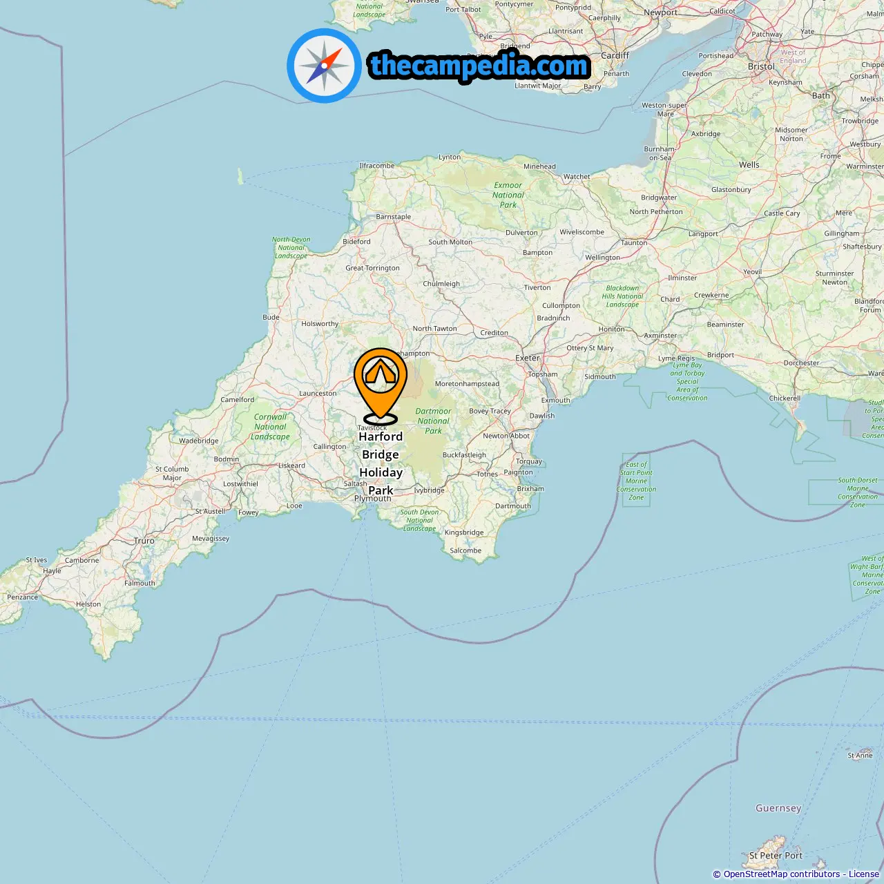Select the Guernsey island label
Image resolution: width=884 pixels, height=884 pixels.
[778, 808]
